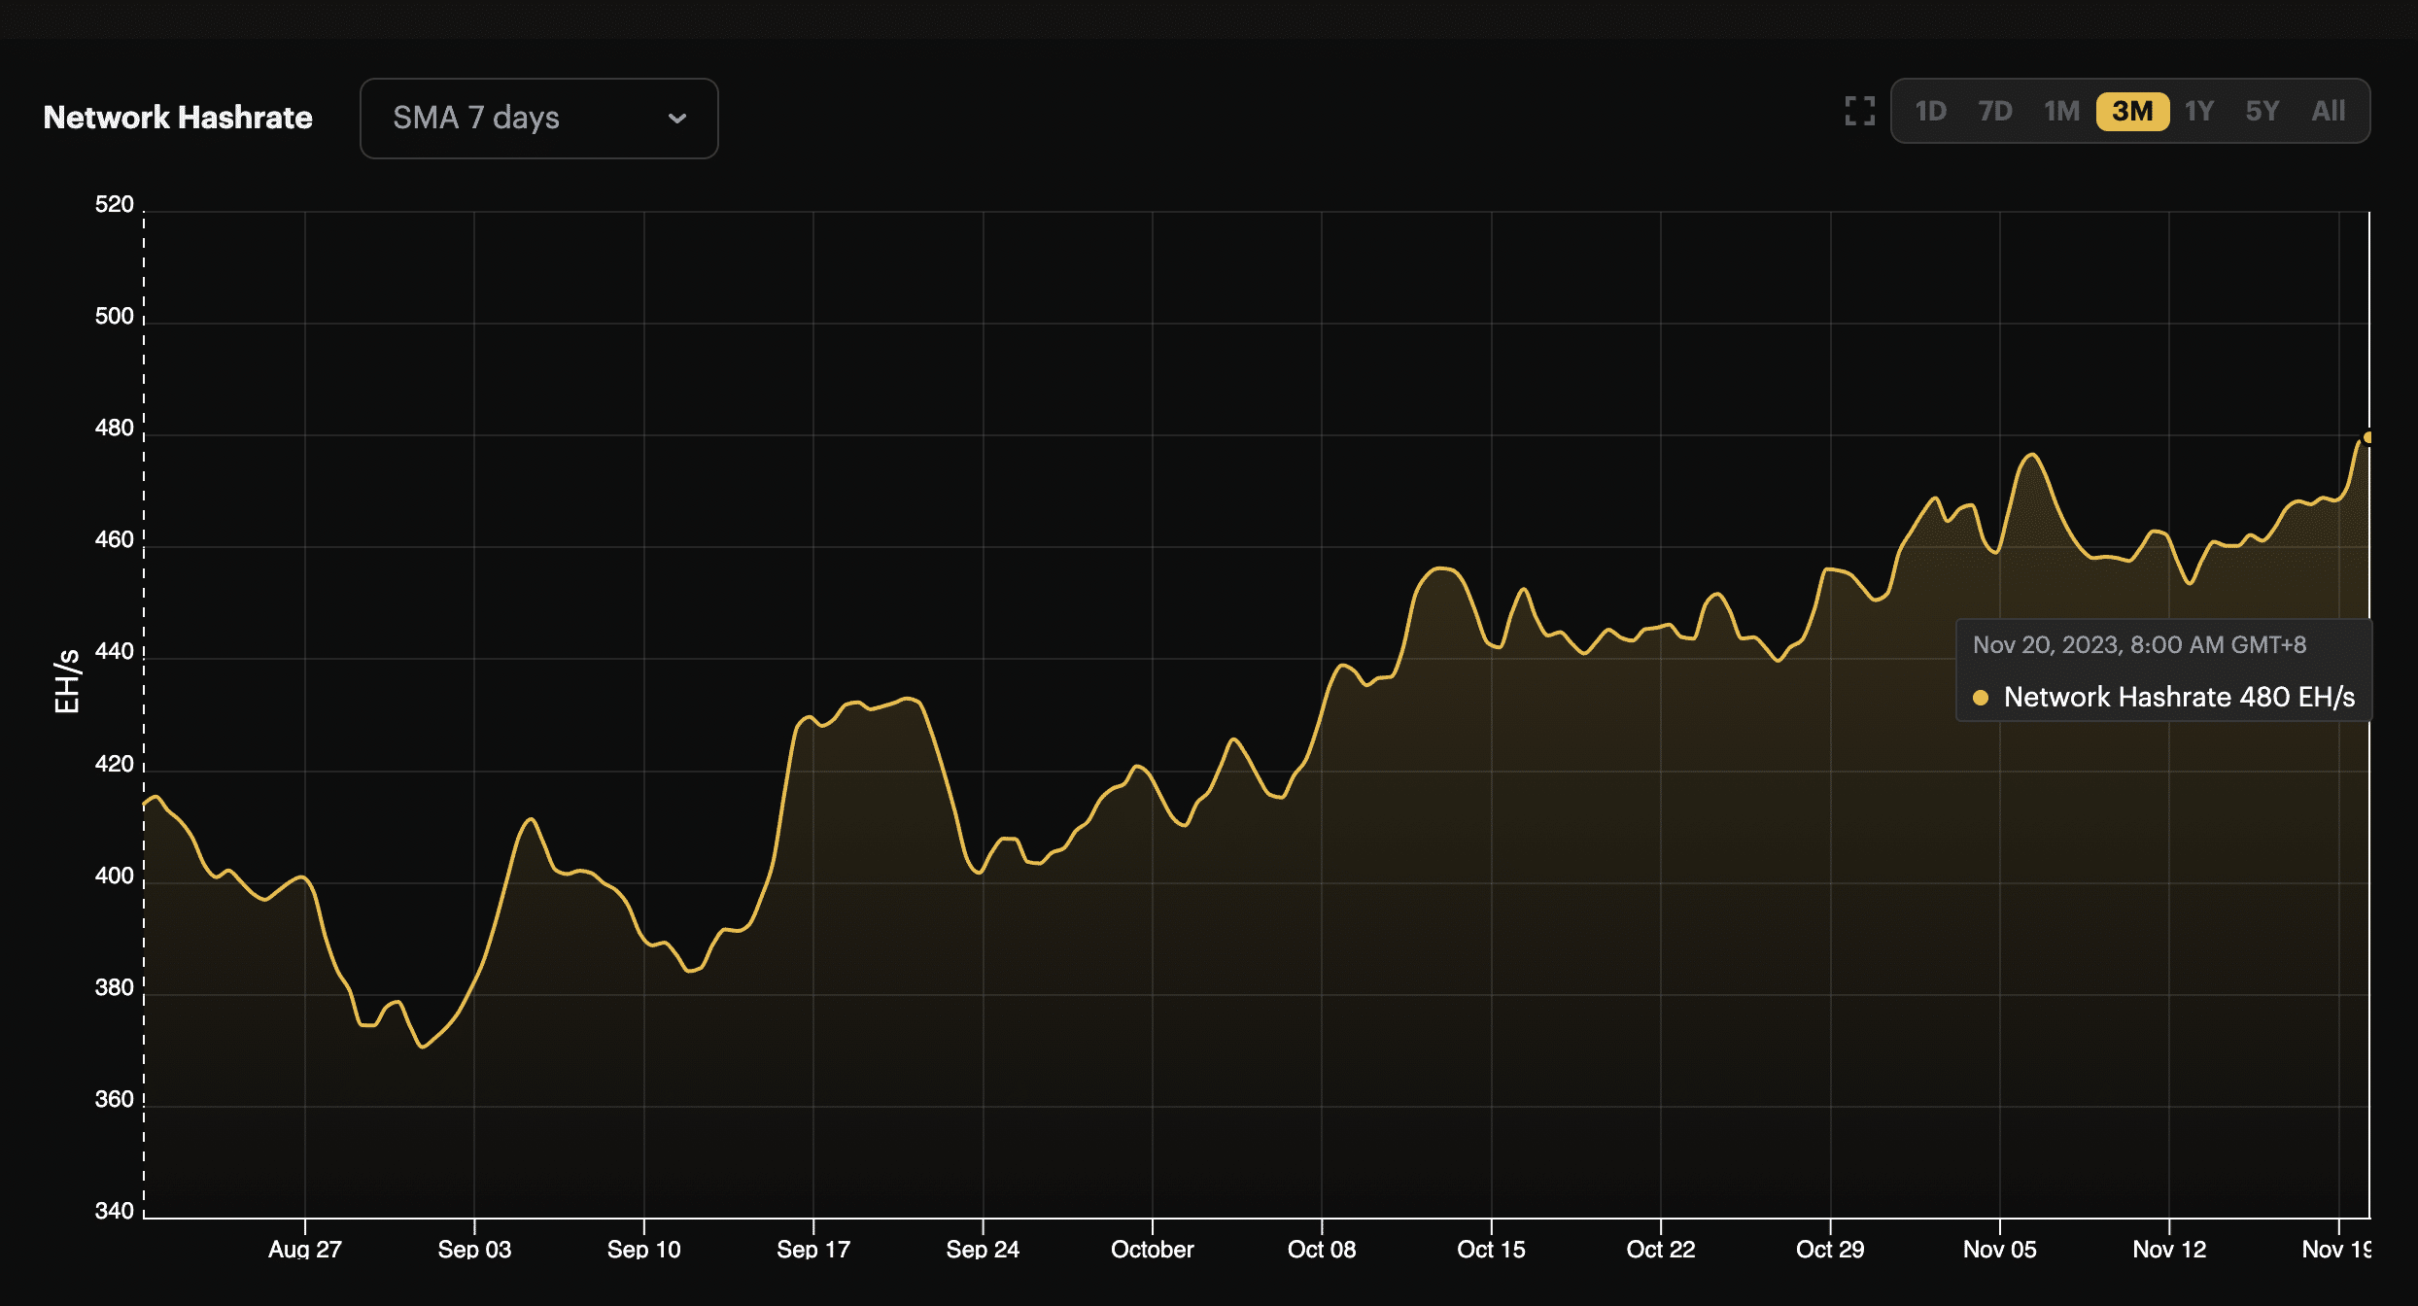Click the Sep 17 axis label
Image resolution: width=2418 pixels, height=1306 pixels.
point(812,1250)
